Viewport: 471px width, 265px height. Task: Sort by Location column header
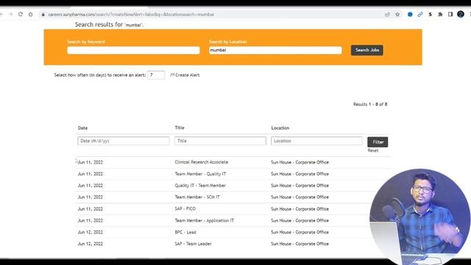(x=280, y=128)
